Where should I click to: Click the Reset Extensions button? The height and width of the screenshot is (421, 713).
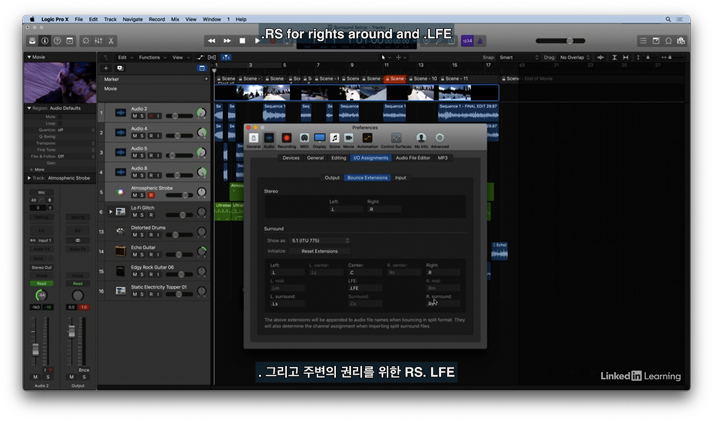point(319,251)
